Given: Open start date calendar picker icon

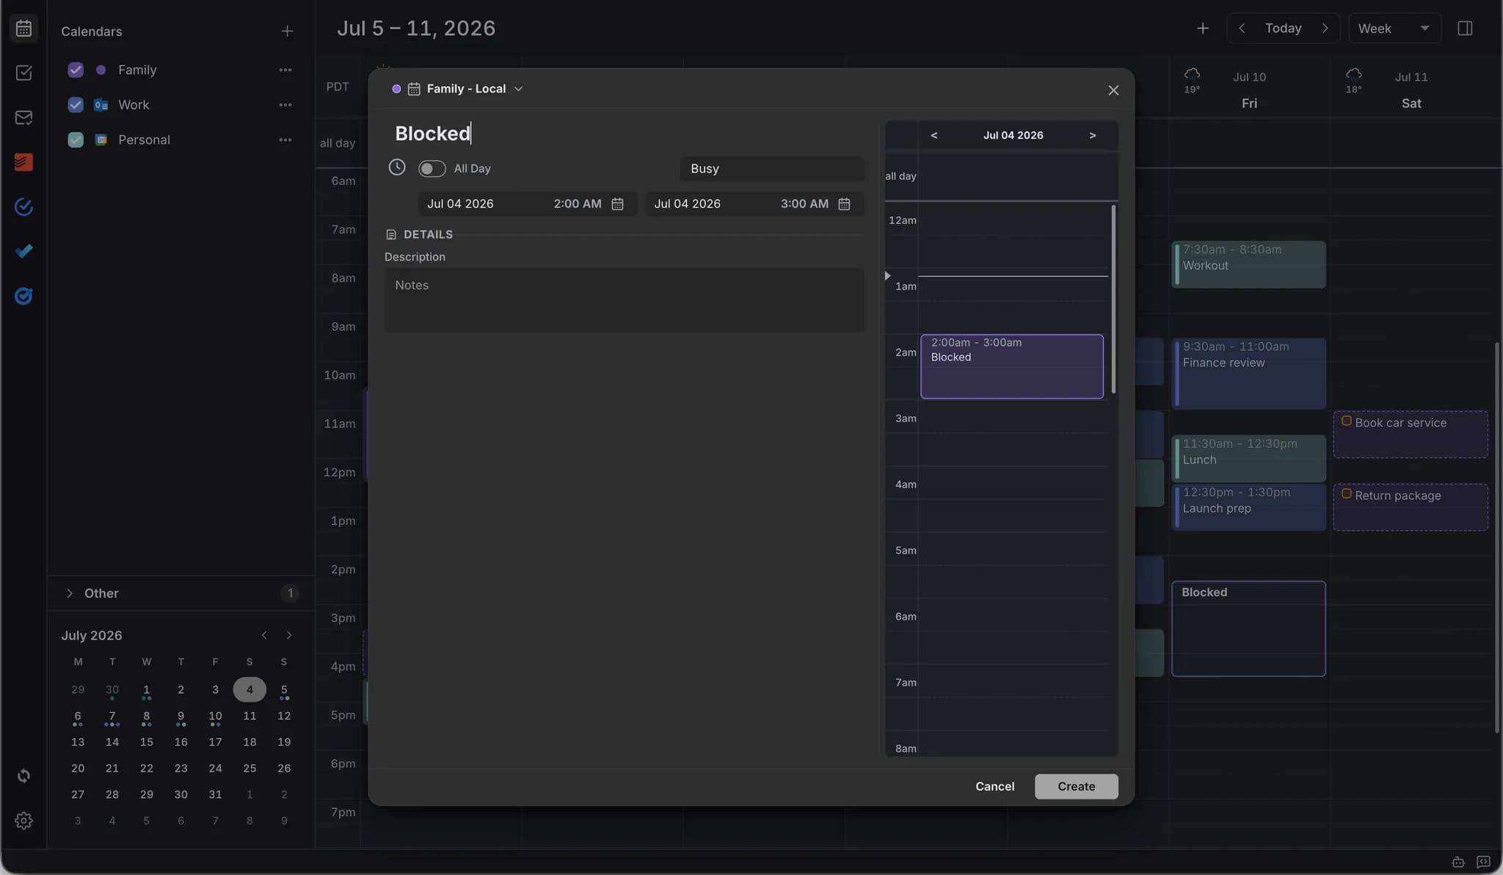Looking at the screenshot, I should pyautogui.click(x=617, y=204).
